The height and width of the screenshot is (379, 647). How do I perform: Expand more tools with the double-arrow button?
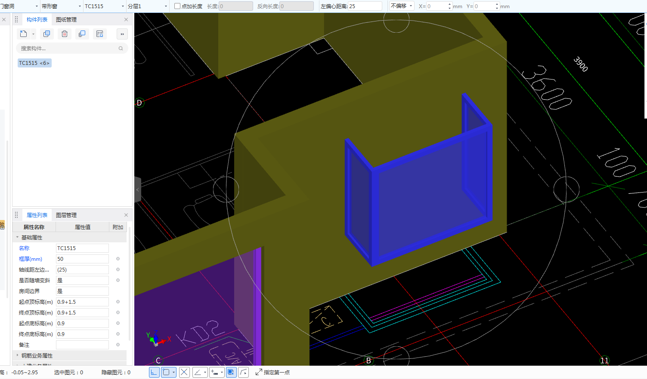(122, 34)
